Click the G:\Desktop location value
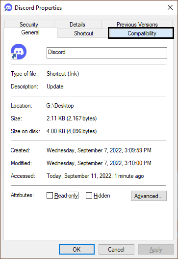 pos(60,106)
